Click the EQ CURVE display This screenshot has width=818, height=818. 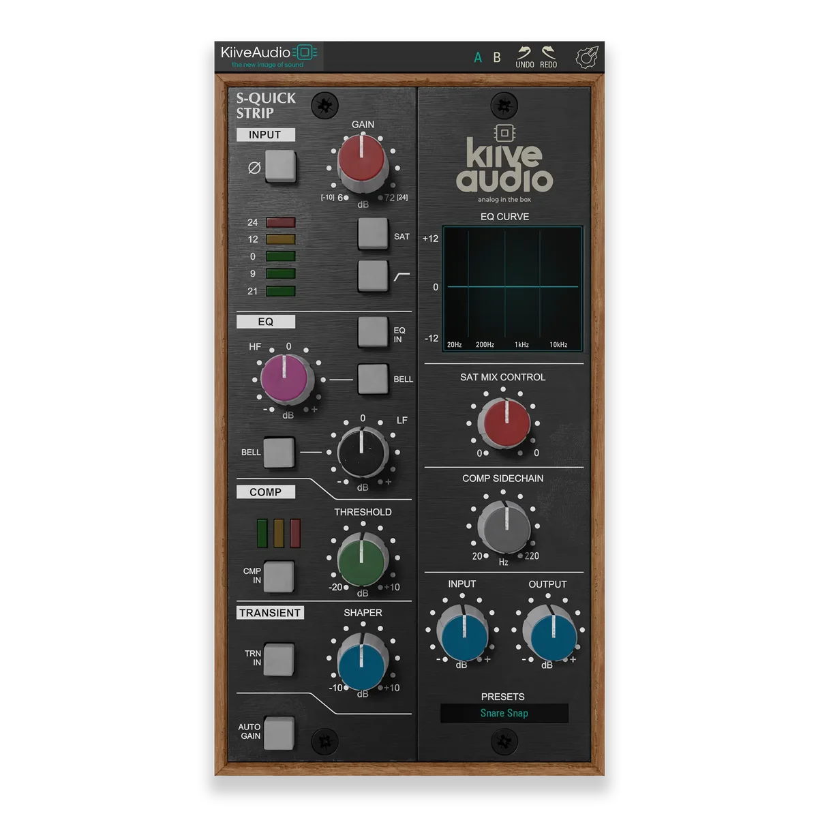coord(513,289)
